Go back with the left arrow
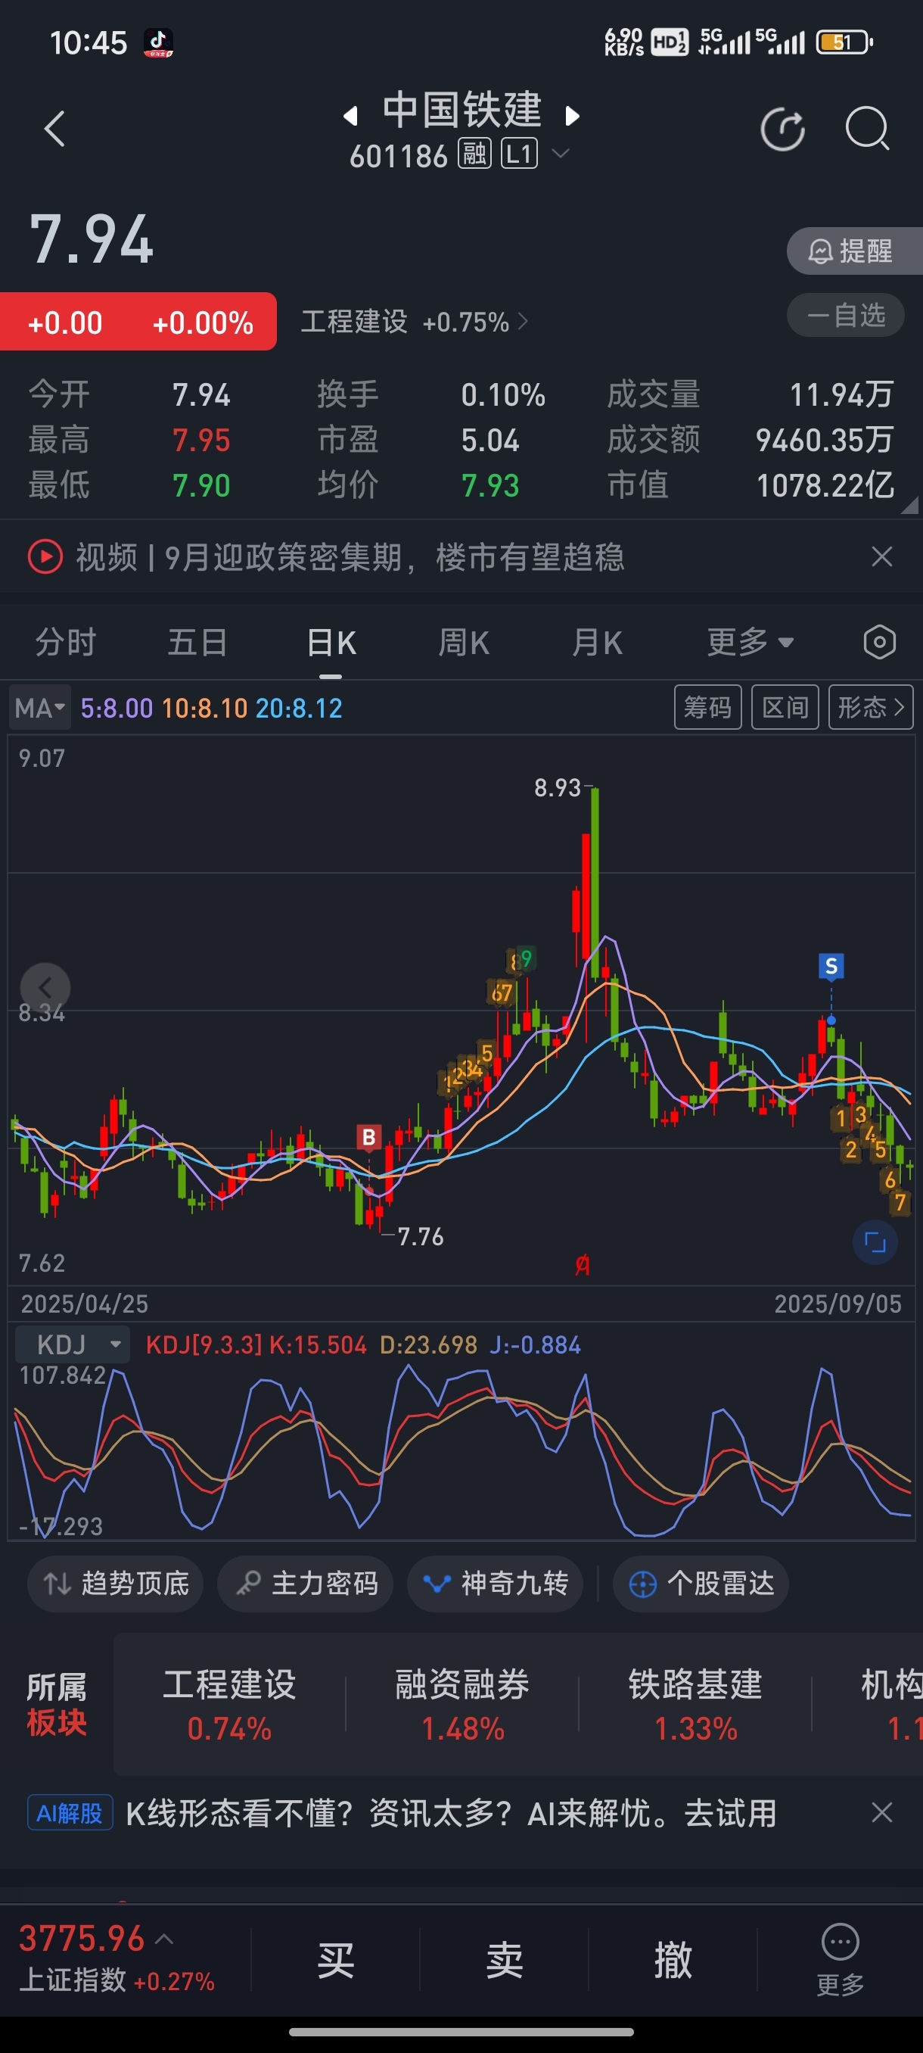The height and width of the screenshot is (2053, 923). point(54,129)
